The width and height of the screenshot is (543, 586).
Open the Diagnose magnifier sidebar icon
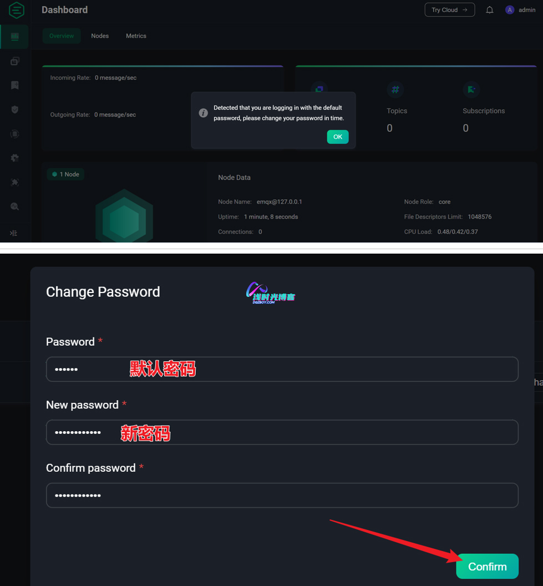point(15,206)
